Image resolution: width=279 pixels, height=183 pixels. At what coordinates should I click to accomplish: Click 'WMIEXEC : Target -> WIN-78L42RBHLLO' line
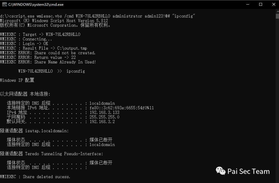pyautogui.click(x=40, y=34)
